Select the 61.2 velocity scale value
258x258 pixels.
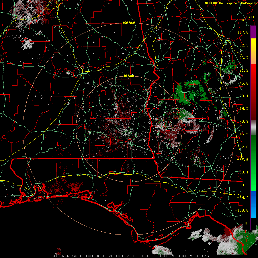click(244, 71)
